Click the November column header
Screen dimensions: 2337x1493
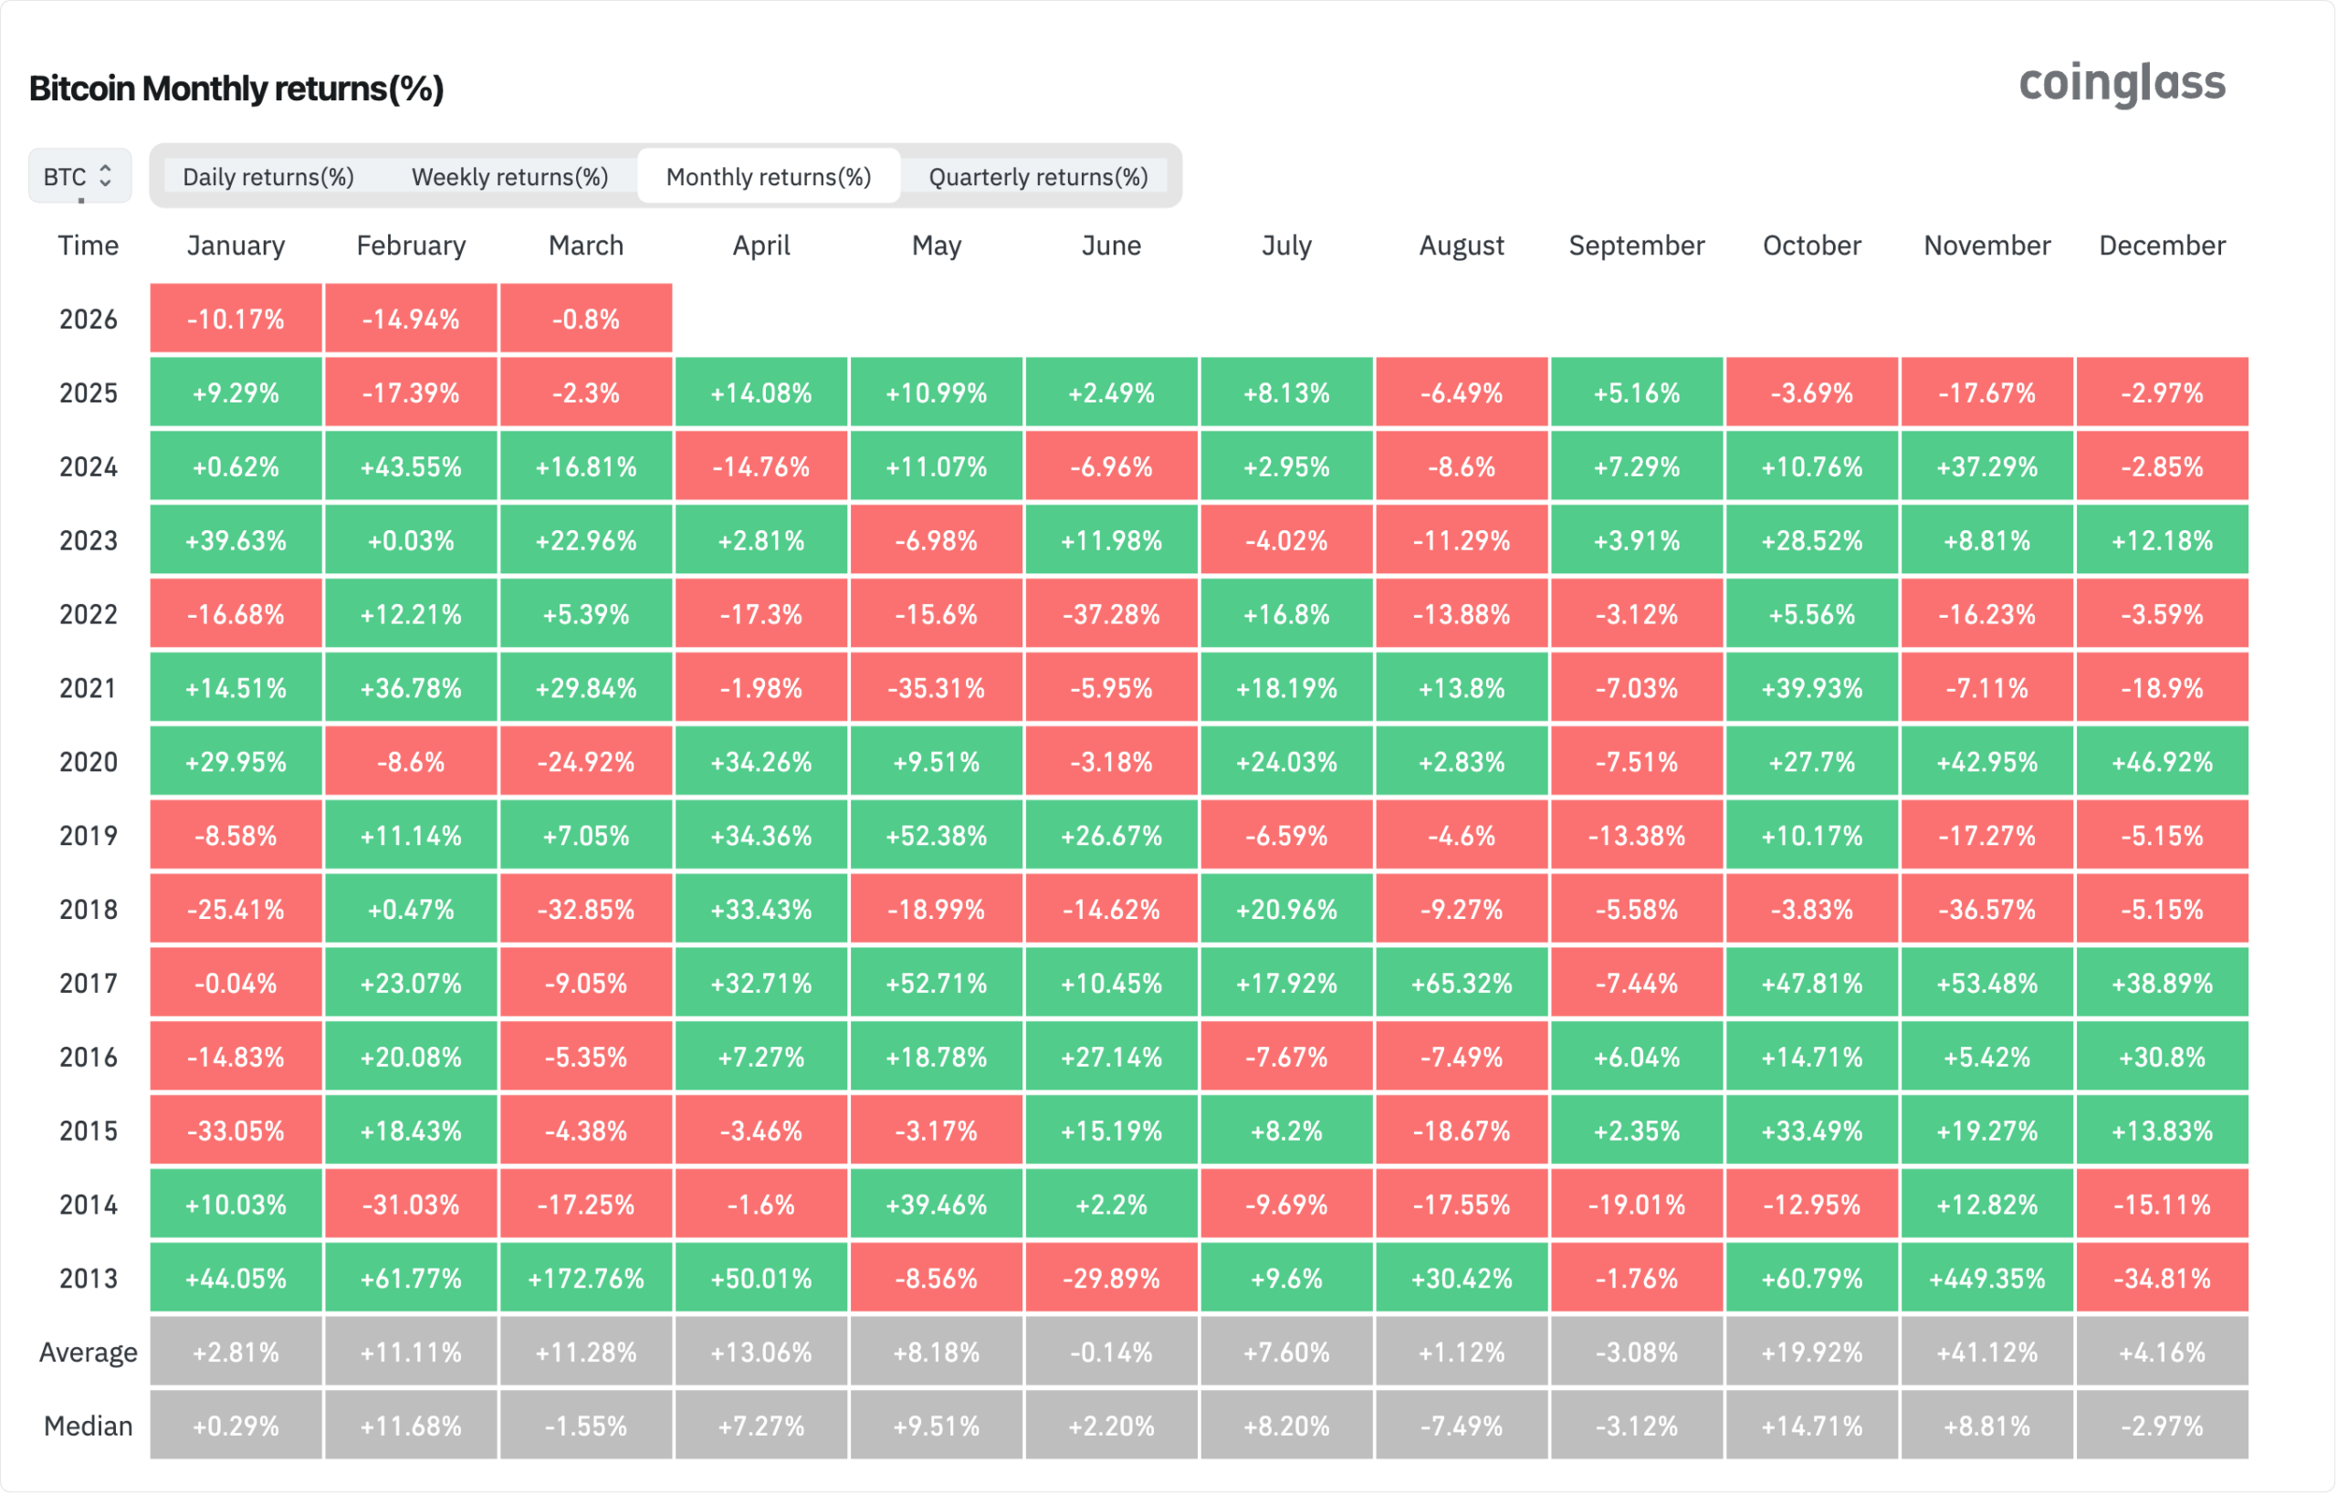(x=1986, y=245)
